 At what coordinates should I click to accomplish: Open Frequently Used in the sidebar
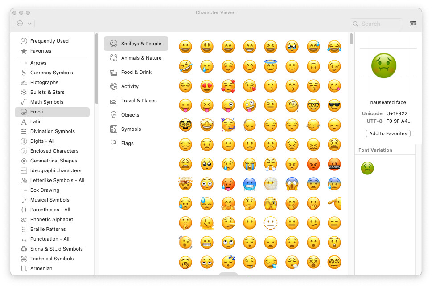(x=49, y=41)
